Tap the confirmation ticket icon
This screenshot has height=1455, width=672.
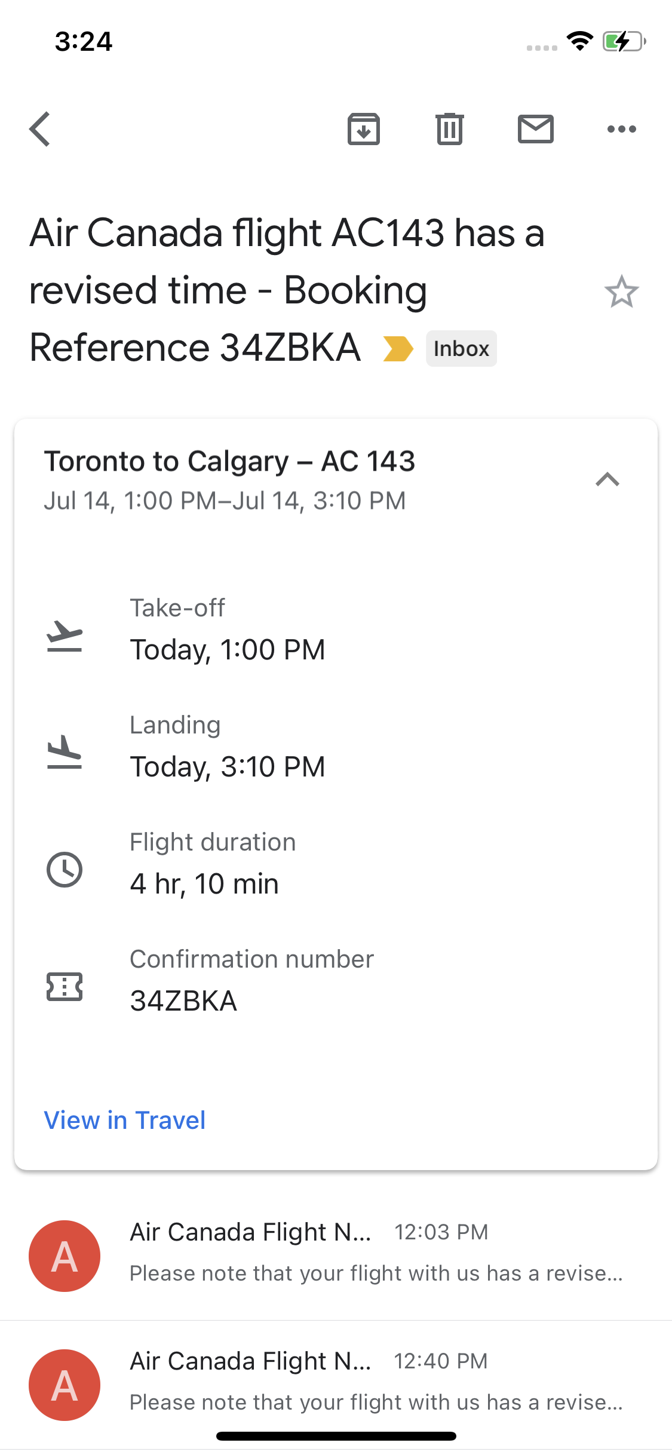tap(65, 986)
